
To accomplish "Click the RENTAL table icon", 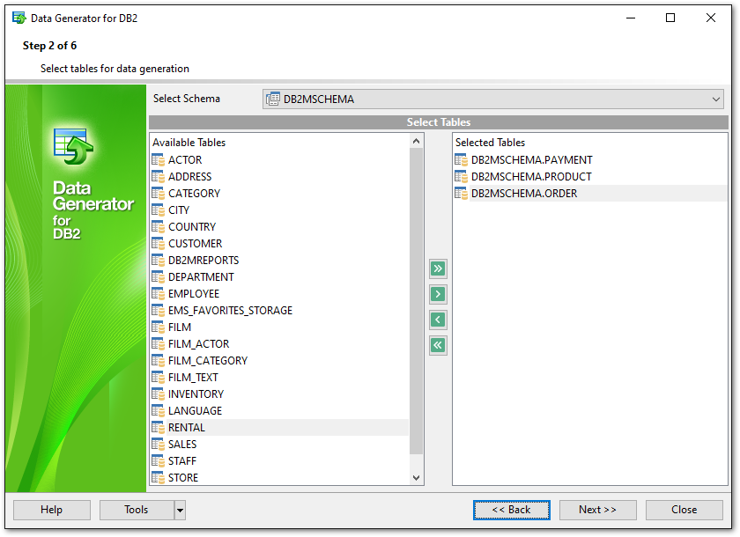I will point(158,428).
